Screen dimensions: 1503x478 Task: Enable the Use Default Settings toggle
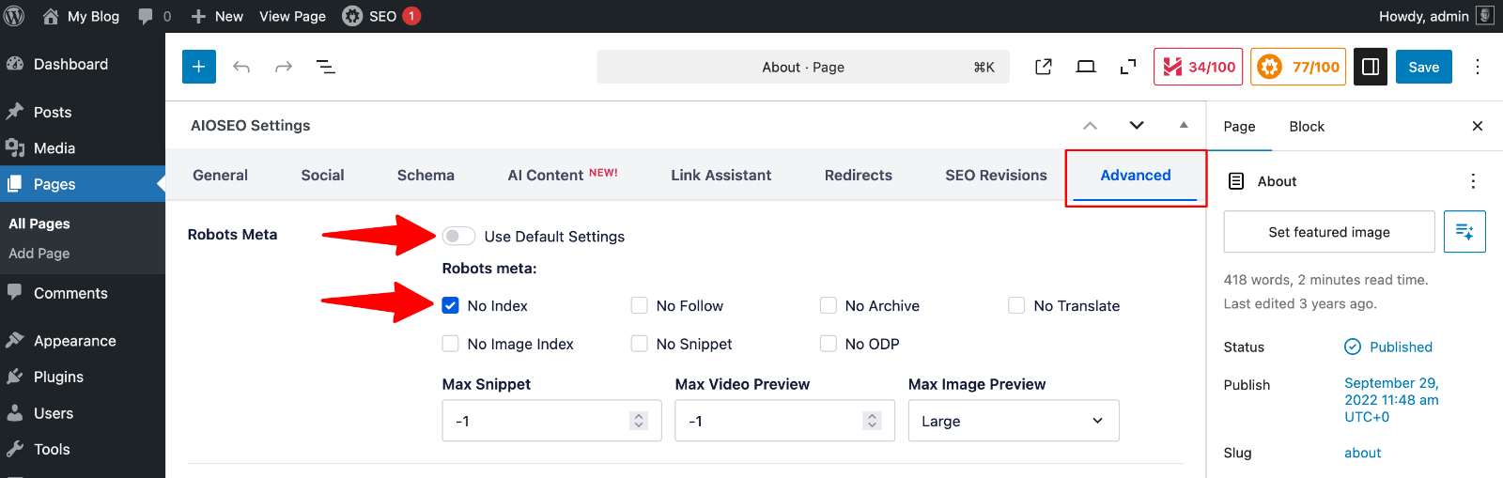coord(458,237)
